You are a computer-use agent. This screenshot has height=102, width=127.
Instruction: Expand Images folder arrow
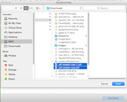[86, 45]
